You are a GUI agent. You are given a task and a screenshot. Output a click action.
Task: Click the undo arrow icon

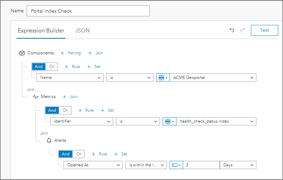point(232,30)
